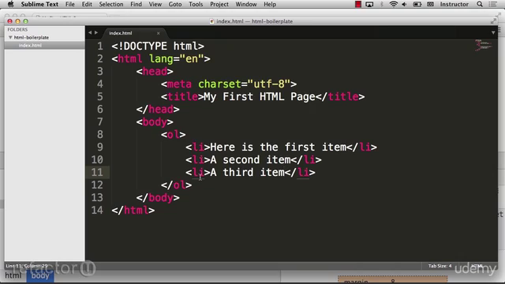This screenshot has width=505, height=284.
Task: Click "Here is the first item" text
Action: (278, 148)
